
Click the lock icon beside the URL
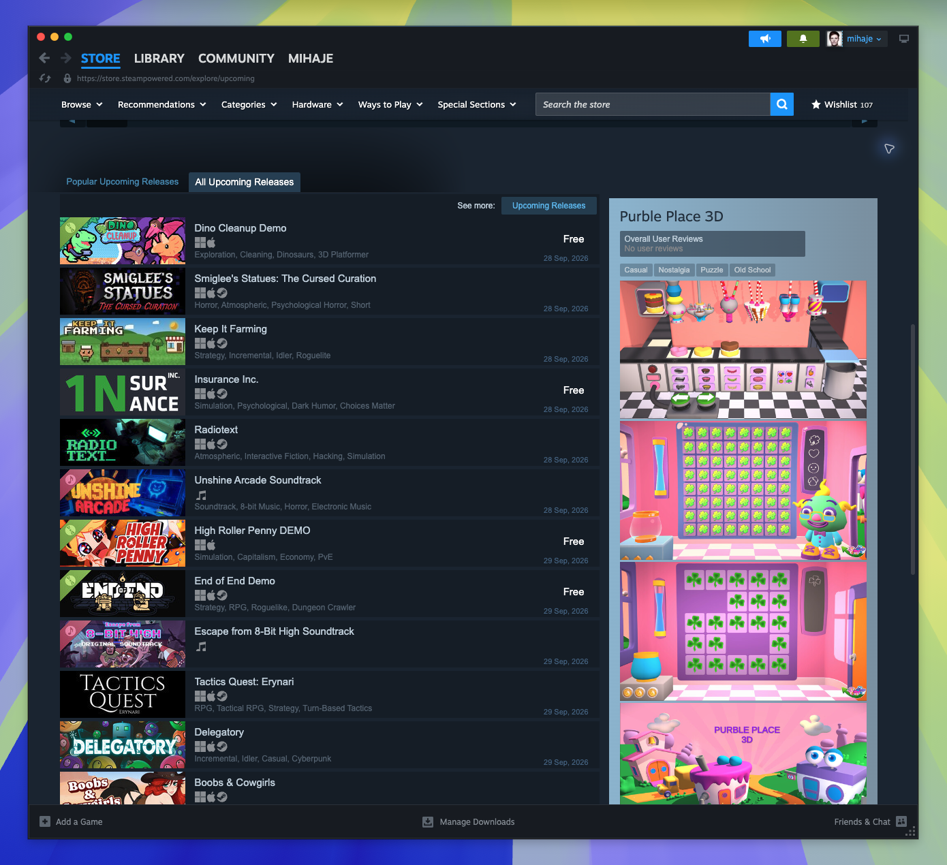point(67,78)
